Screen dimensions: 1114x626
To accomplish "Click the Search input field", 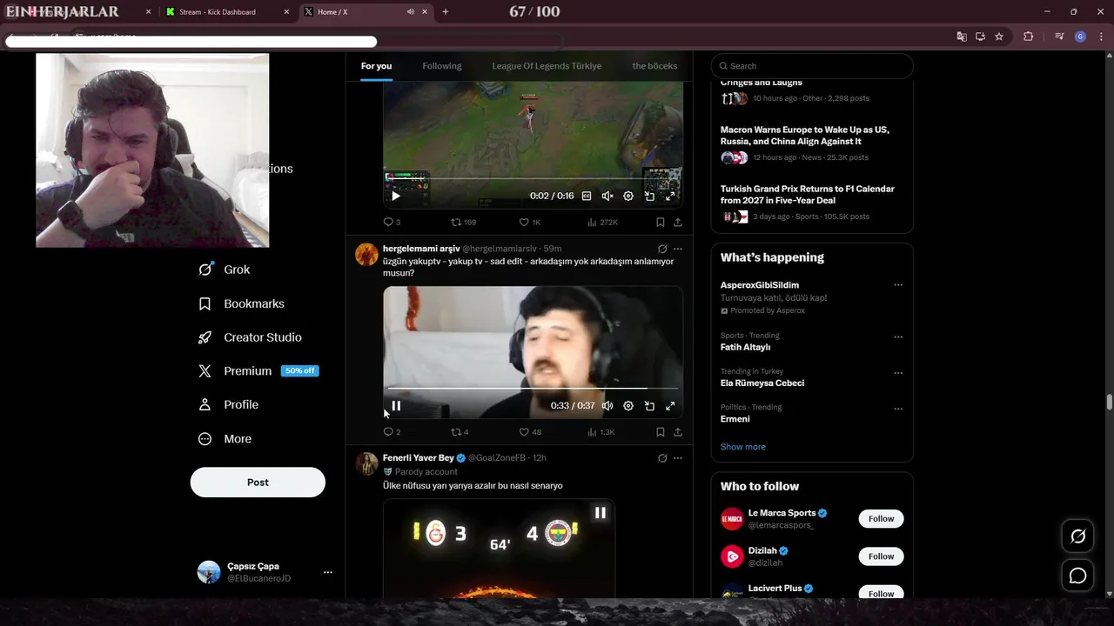I will click(x=812, y=66).
